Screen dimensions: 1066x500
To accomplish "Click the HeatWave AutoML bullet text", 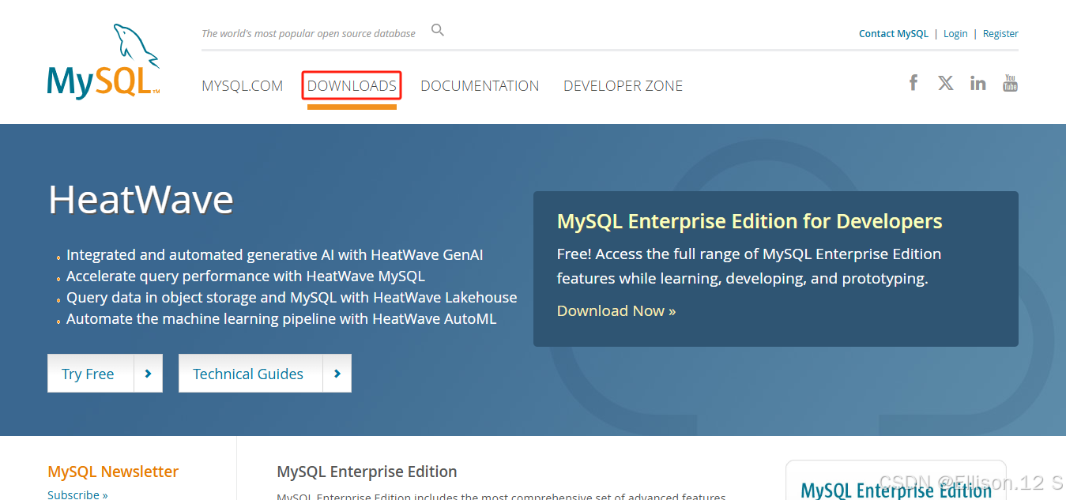I will pos(281,319).
